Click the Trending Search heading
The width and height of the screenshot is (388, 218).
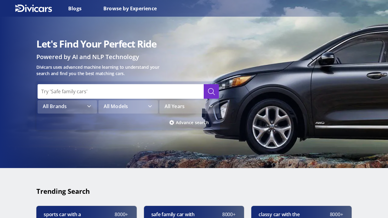[x=63, y=191]
